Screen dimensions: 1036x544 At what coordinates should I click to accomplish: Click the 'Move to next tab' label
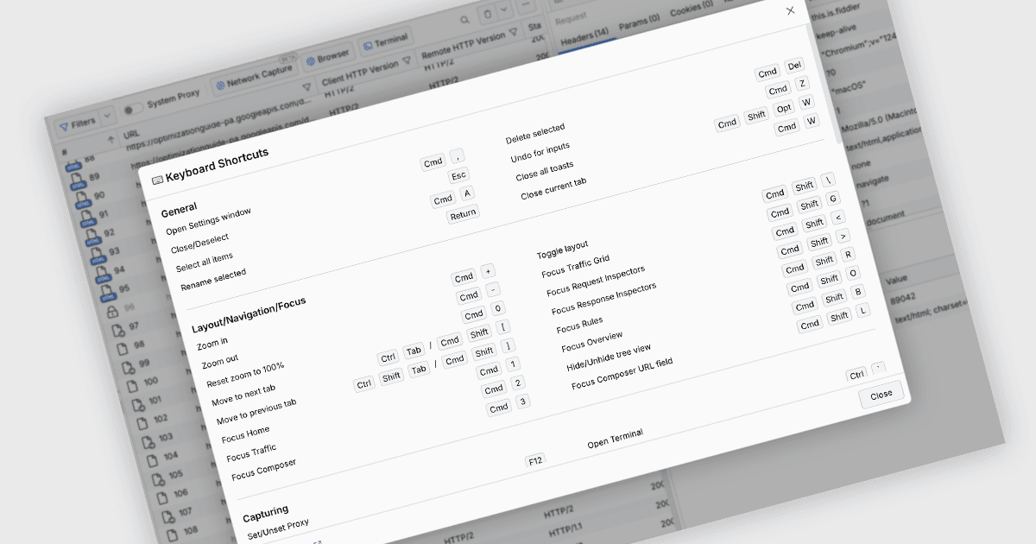coord(243,396)
